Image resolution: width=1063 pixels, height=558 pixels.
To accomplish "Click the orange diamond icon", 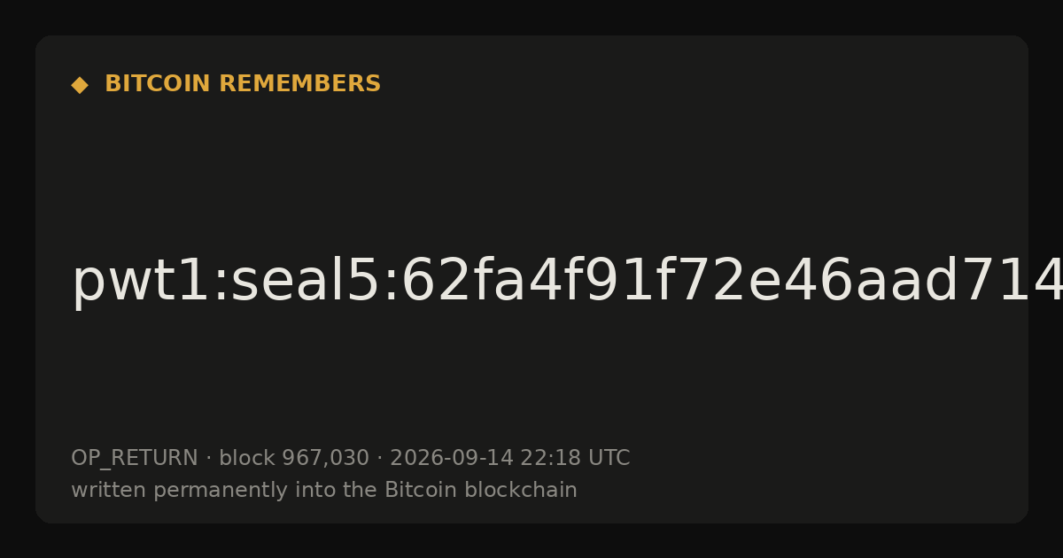I will (x=80, y=85).
